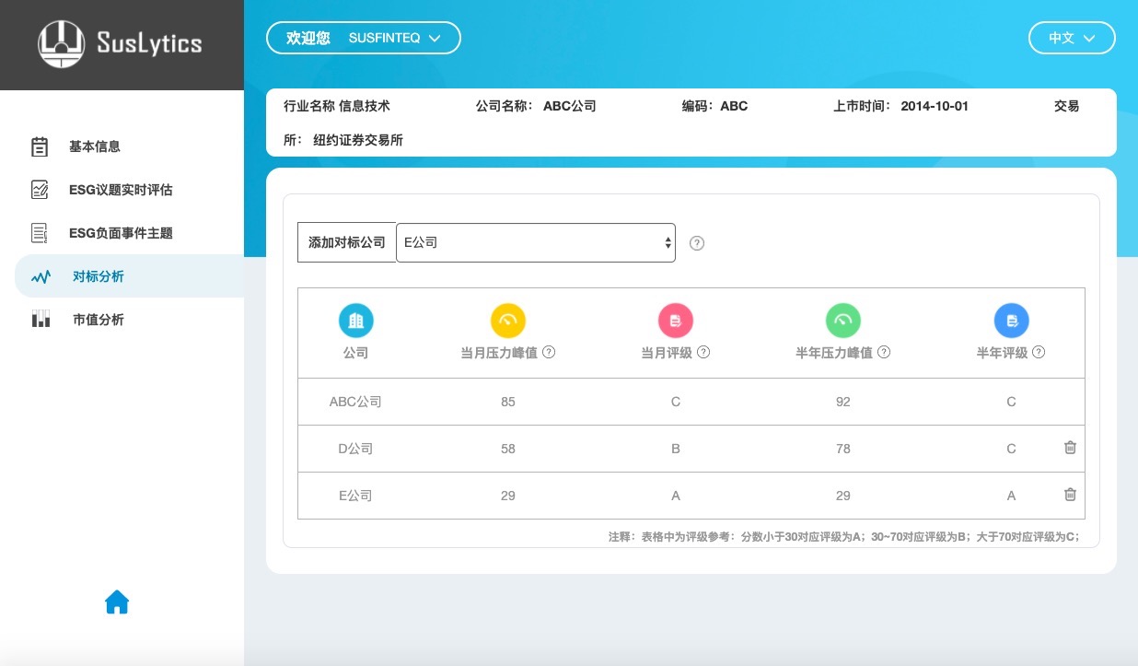Click the blue 公司 column icon
Image resolution: width=1138 pixels, height=666 pixels.
[355, 321]
